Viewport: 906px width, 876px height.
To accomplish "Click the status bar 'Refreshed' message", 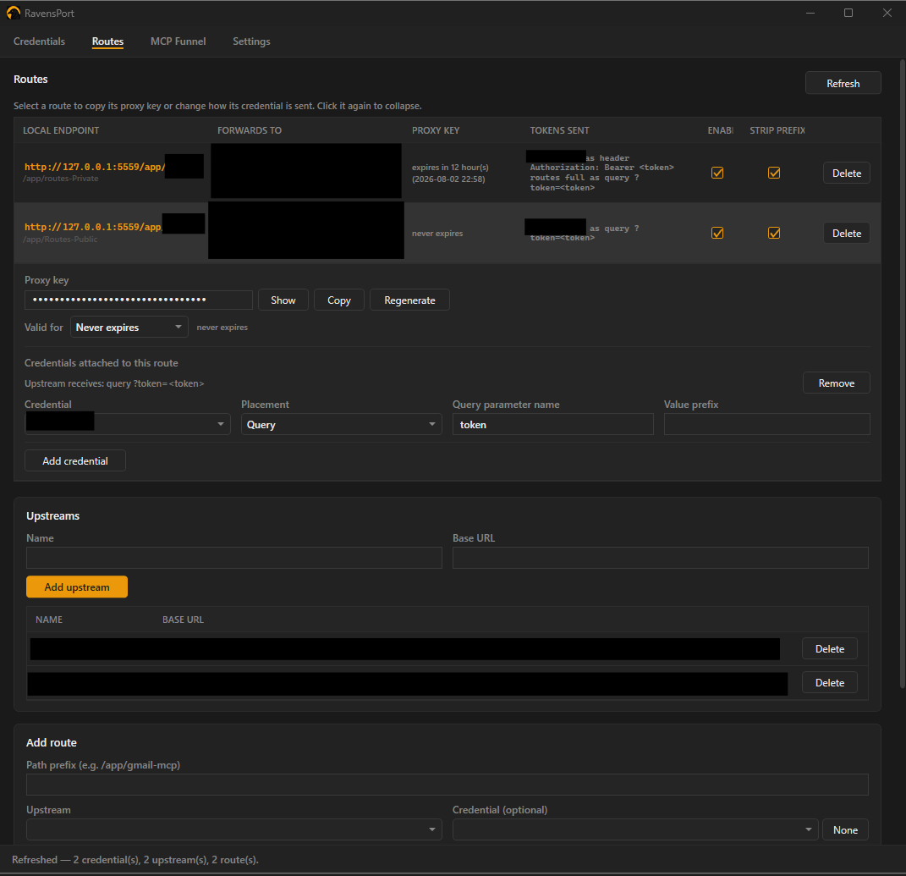I will (x=135, y=860).
